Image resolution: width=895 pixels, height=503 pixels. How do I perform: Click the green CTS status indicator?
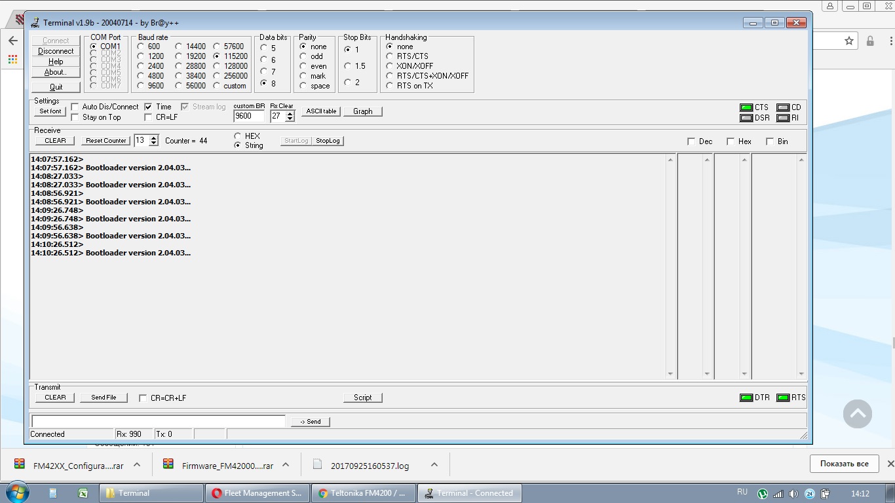746,107
